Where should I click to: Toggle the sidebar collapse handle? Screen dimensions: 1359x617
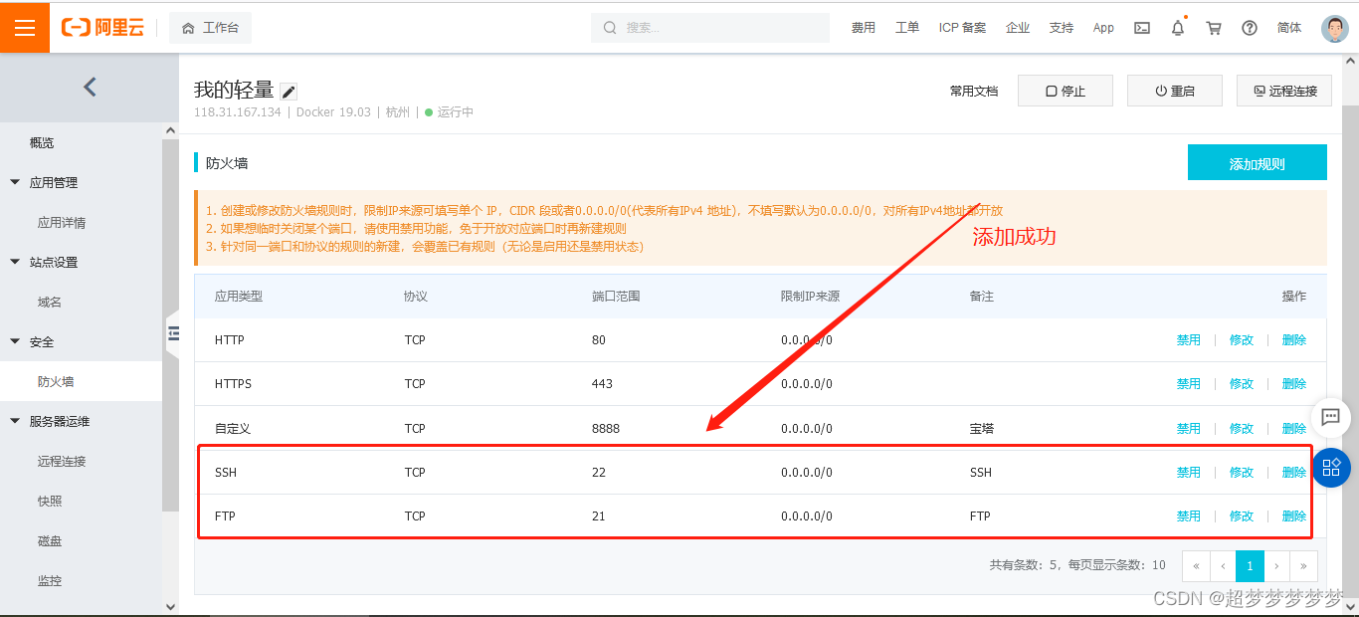click(172, 333)
